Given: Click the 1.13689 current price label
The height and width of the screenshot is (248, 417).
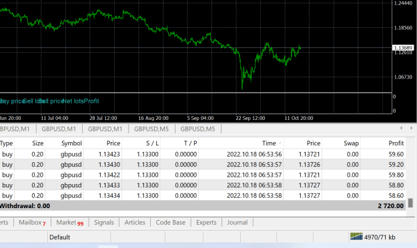Looking at the screenshot, I should pos(403,48).
